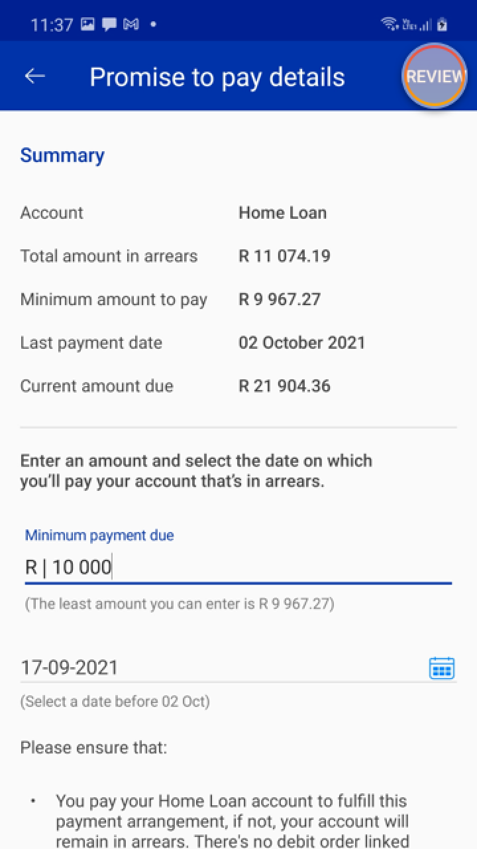Tap the Select a date before 02 Oct hint

115,702
